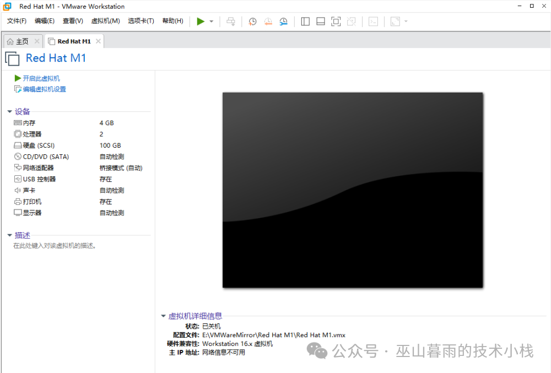Toggle the thumbnail bar view icon

click(x=321, y=21)
